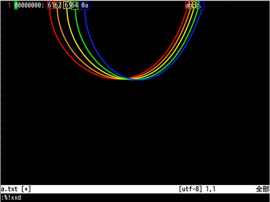Click the yellow-boxed ASCII character c
Screen dimensions: 270x202
(x=194, y=5)
